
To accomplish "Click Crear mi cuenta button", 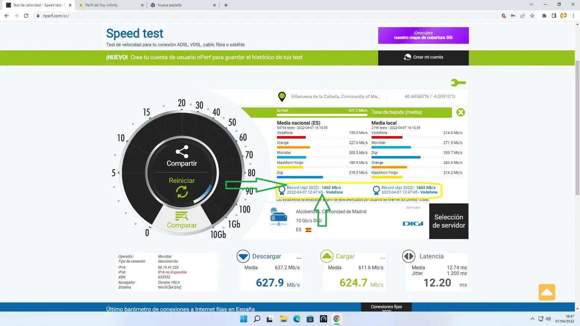I will click(x=423, y=57).
